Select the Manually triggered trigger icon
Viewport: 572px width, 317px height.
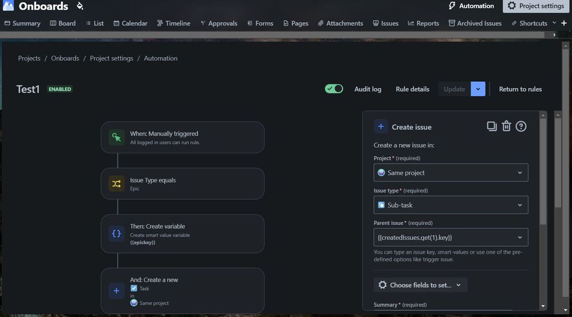point(116,137)
